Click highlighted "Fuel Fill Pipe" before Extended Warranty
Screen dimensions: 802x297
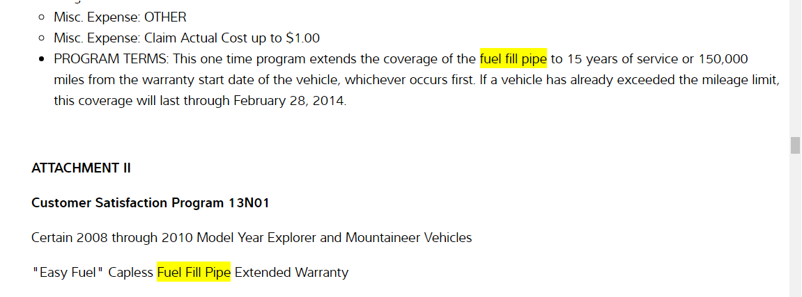(x=194, y=272)
